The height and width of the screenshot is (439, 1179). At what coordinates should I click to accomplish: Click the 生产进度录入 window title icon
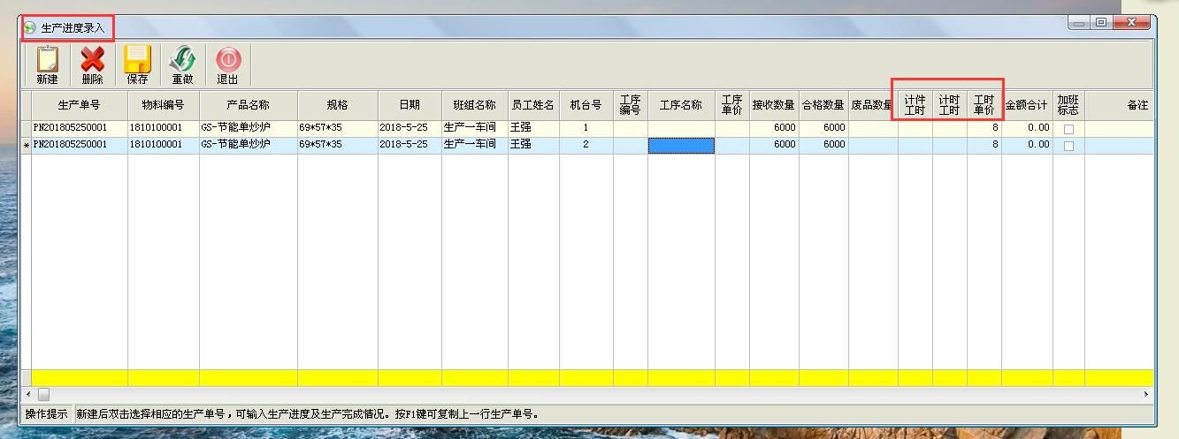(x=30, y=27)
